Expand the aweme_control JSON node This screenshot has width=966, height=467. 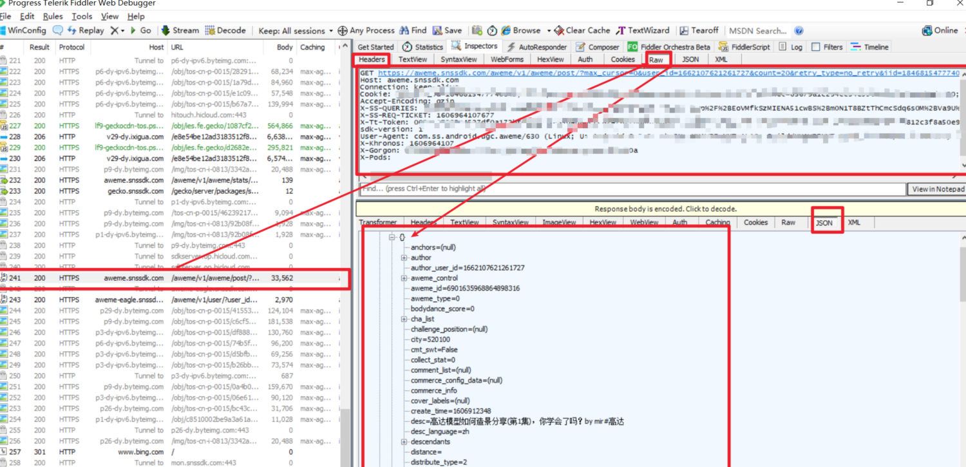tap(404, 278)
